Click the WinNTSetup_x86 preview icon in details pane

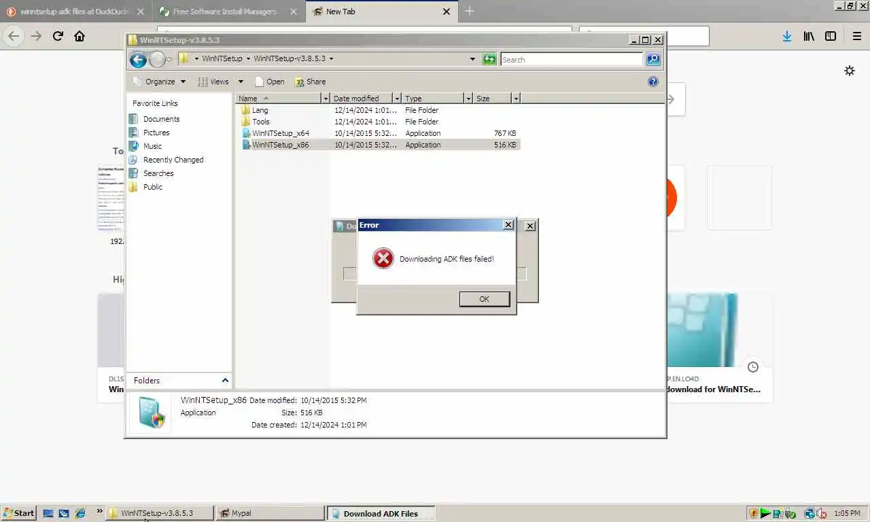pyautogui.click(x=150, y=413)
